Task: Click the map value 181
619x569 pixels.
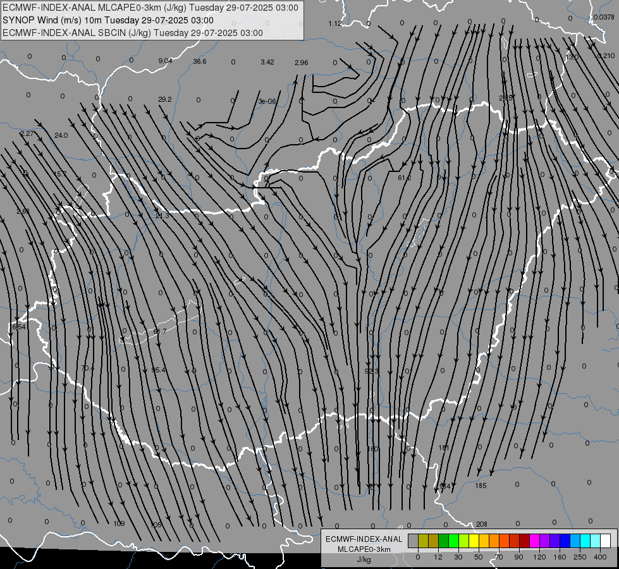Action: click(x=444, y=448)
